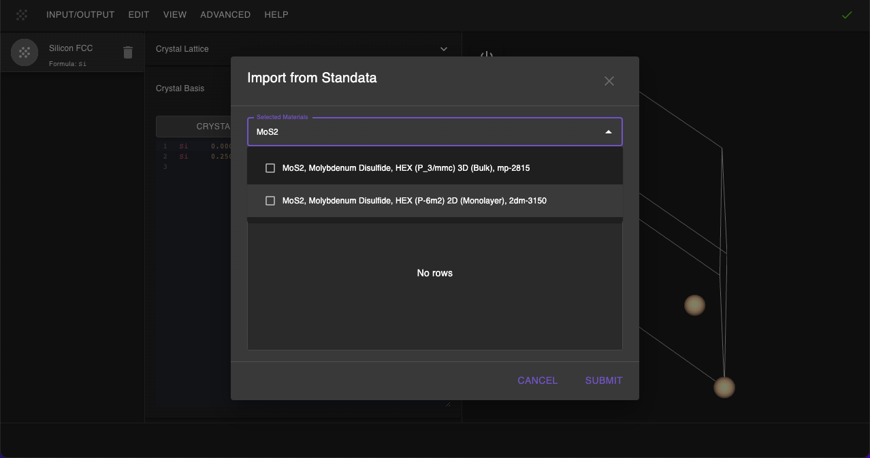Delete the Silicon FCC material
This screenshot has height=458, width=870.
tap(128, 52)
